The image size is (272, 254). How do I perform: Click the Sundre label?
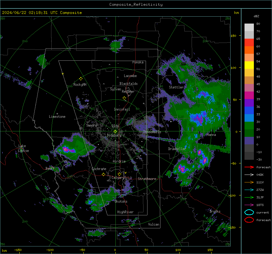92,125
